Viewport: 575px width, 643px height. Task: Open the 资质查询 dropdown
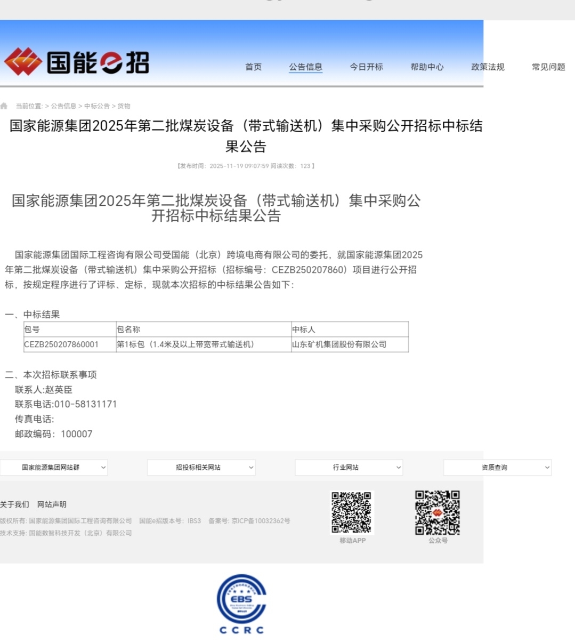coord(498,468)
